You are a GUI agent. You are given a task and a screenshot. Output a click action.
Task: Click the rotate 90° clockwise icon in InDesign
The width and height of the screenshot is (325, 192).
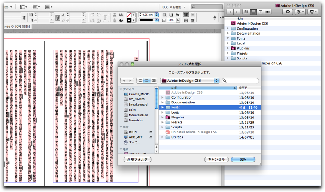pos(92,15)
